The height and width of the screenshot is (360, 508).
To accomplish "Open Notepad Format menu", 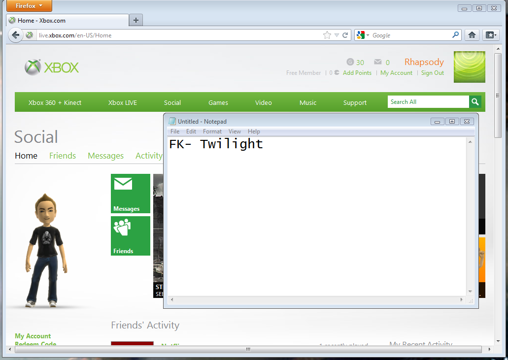I will [x=212, y=131].
